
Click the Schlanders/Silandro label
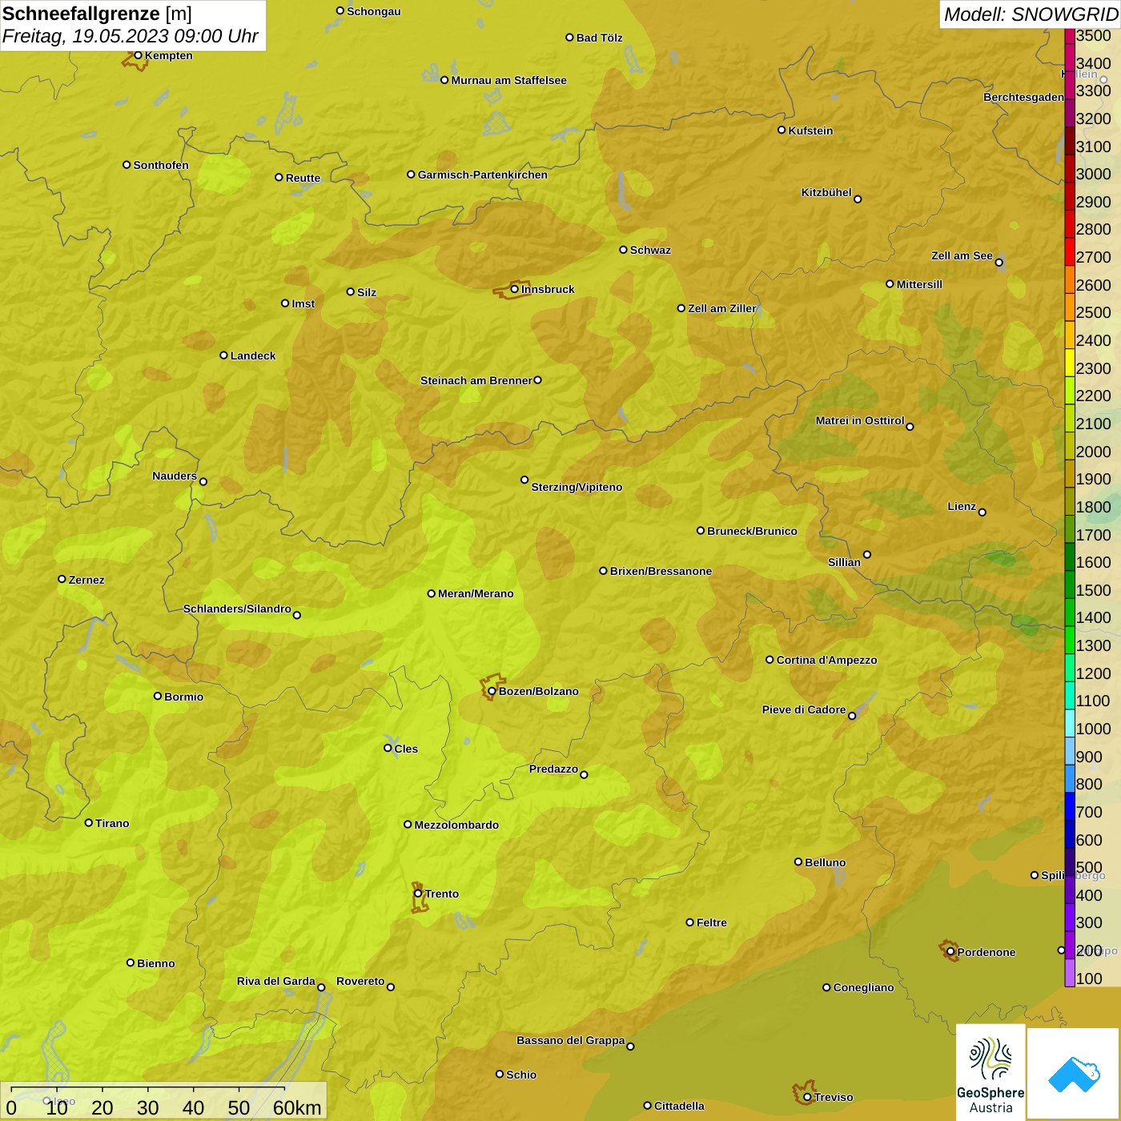click(237, 609)
